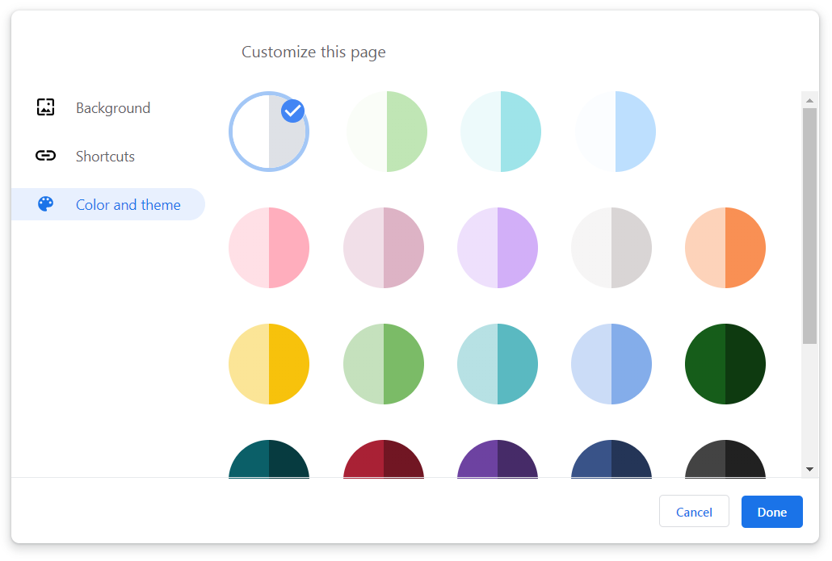Click the scrollbar up arrow
The height and width of the screenshot is (561, 832).
(809, 100)
